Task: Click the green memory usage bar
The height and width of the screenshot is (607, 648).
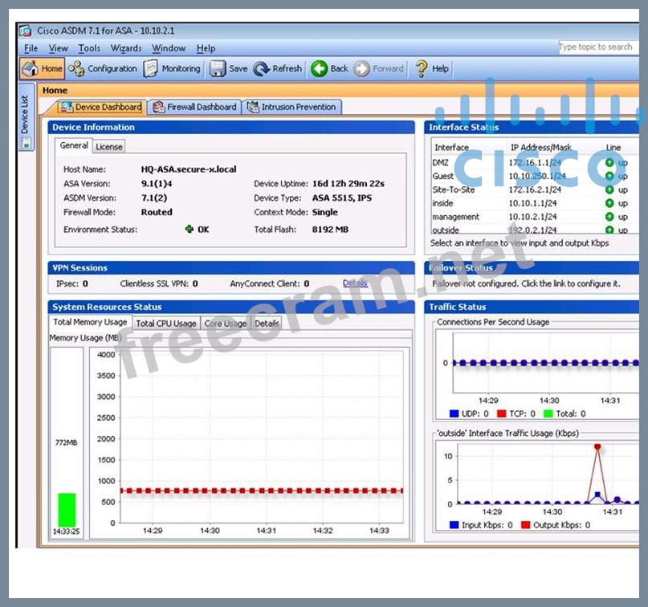Action: point(67,510)
